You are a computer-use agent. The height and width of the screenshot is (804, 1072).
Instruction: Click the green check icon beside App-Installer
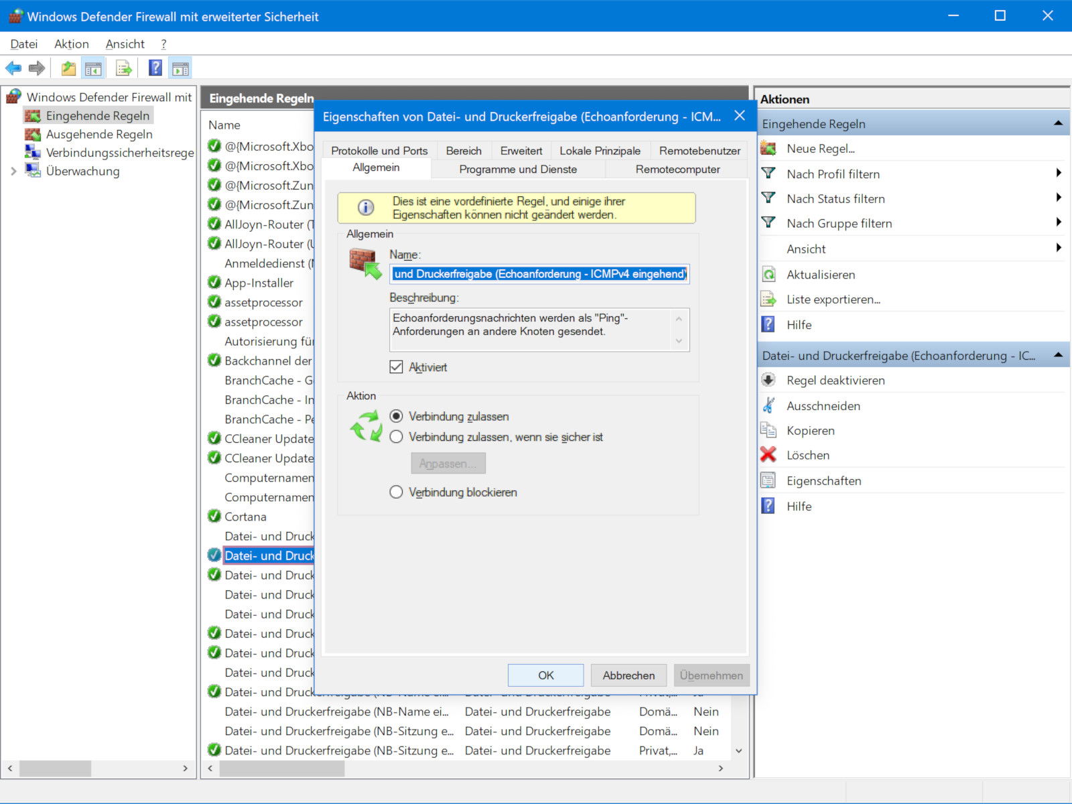[x=214, y=282]
